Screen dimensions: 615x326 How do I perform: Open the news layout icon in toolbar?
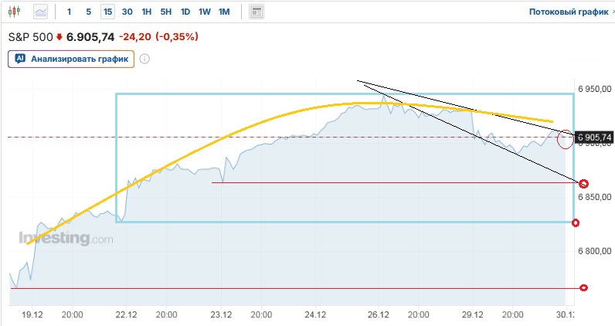[257, 12]
